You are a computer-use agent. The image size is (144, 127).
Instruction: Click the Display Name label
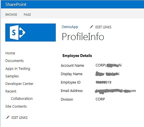72,74
